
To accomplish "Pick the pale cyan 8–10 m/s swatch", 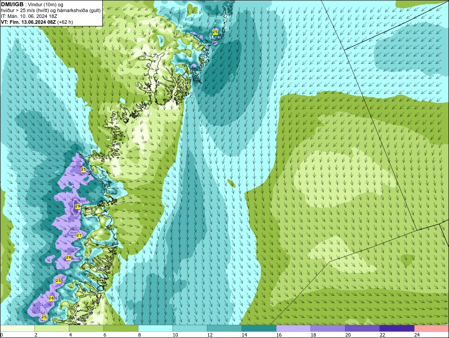I will click(155, 328).
